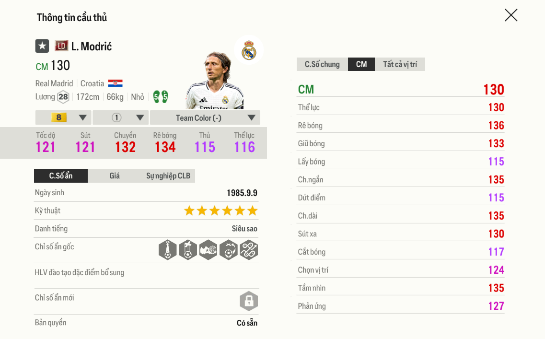This screenshot has height=339, width=545.
Task: Click the LD season badge icon
Action: [61, 46]
